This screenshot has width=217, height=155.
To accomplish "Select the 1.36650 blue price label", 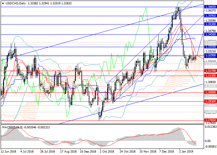I will [210, 7].
